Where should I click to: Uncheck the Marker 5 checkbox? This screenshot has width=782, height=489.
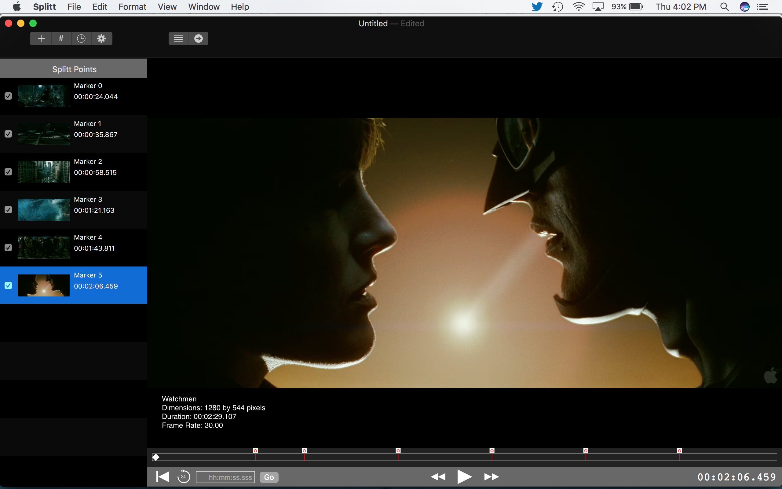[x=9, y=285]
